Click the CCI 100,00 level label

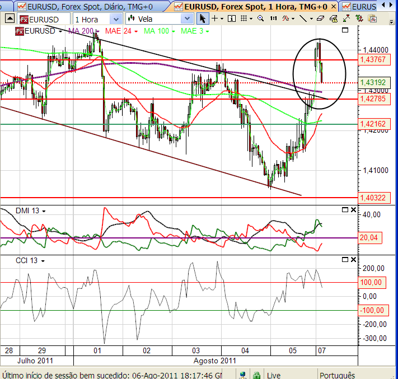(372, 283)
